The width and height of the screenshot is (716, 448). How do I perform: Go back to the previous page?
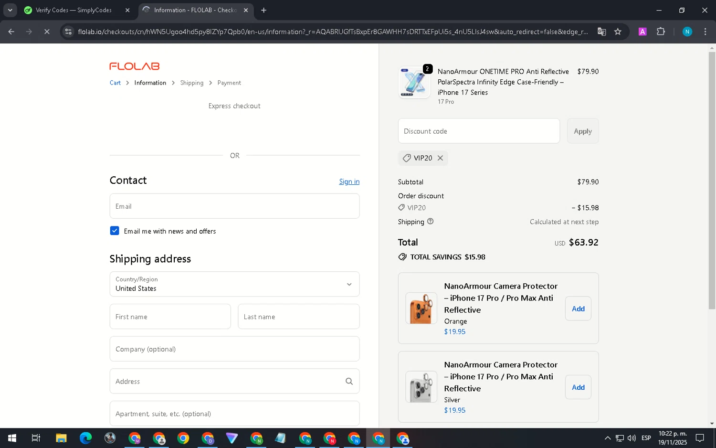tap(11, 32)
